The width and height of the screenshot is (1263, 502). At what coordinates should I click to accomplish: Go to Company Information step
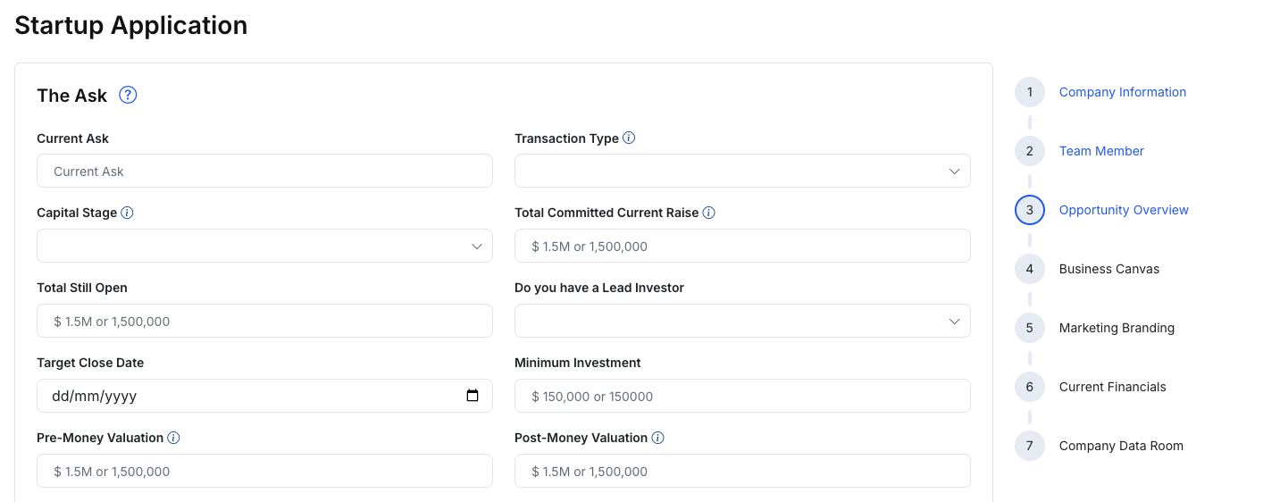click(x=1122, y=92)
